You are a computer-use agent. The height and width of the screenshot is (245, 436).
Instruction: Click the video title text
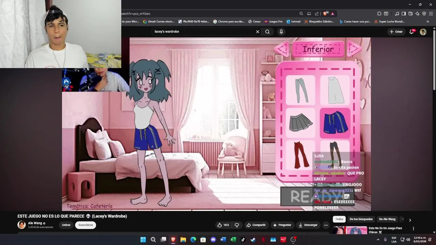pos(72,216)
